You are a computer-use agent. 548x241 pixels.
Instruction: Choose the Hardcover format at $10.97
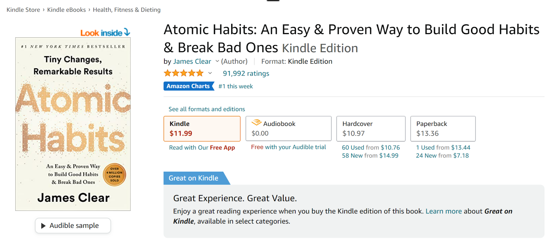(x=371, y=129)
